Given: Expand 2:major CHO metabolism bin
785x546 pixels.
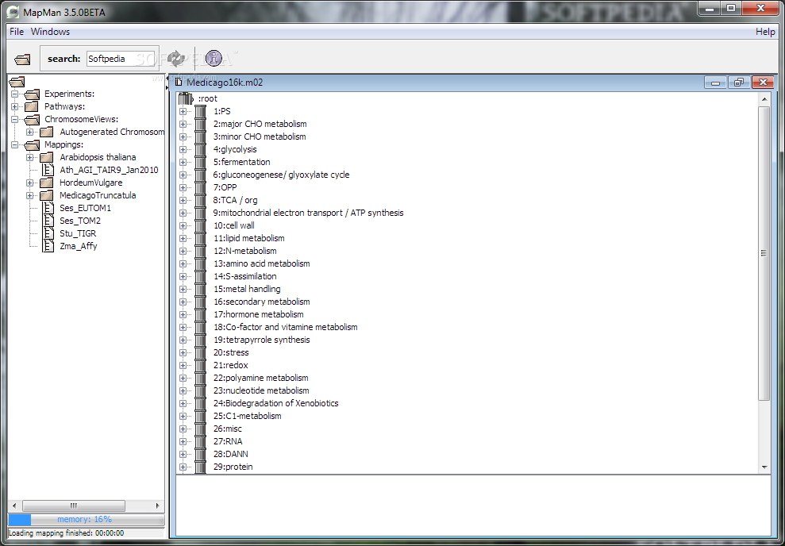Looking at the screenshot, I should click(x=183, y=124).
